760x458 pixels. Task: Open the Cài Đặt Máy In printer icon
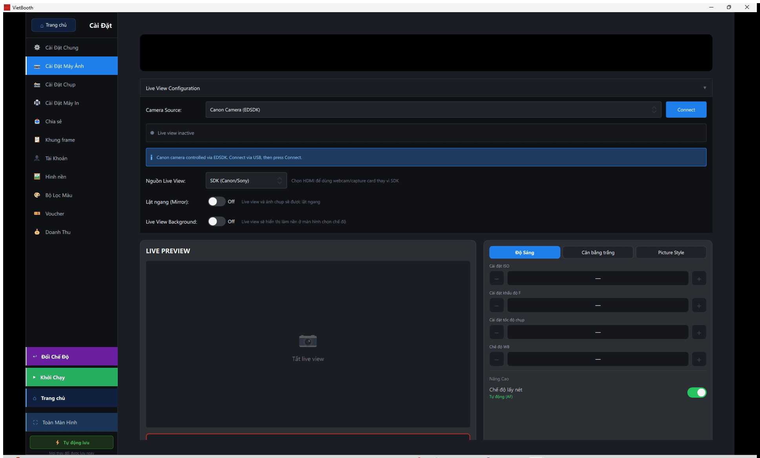pos(37,103)
